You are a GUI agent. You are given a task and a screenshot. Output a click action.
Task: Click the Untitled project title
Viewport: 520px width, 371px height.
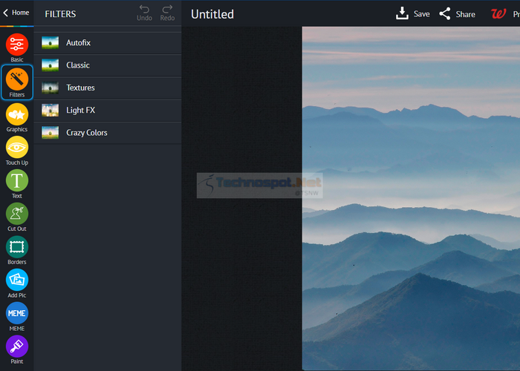click(x=212, y=14)
